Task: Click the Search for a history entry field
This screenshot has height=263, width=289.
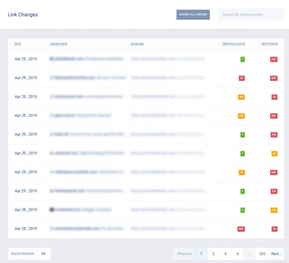Action: pos(251,15)
